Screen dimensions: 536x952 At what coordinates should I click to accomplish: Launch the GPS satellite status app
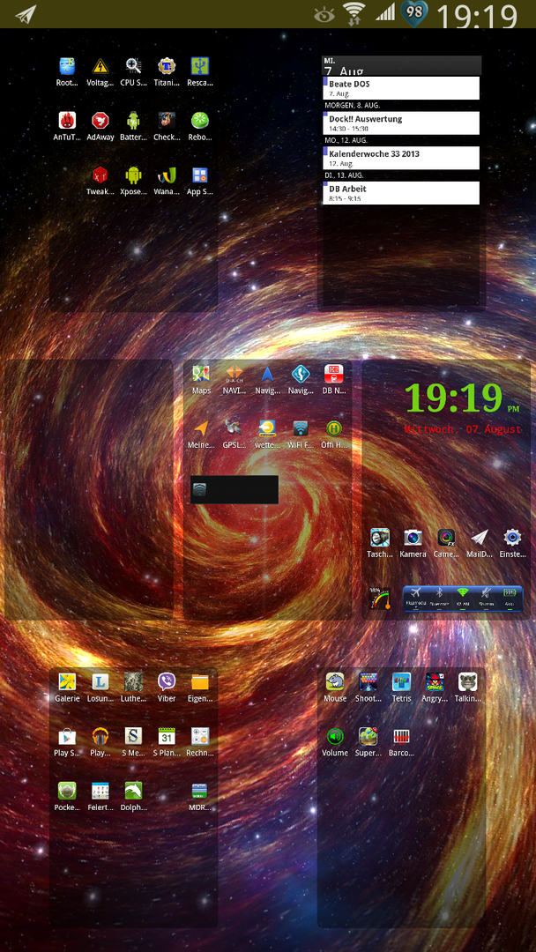click(x=234, y=428)
